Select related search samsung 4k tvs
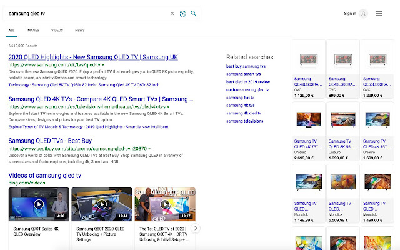The width and height of the screenshot is (400, 250). 240,106
